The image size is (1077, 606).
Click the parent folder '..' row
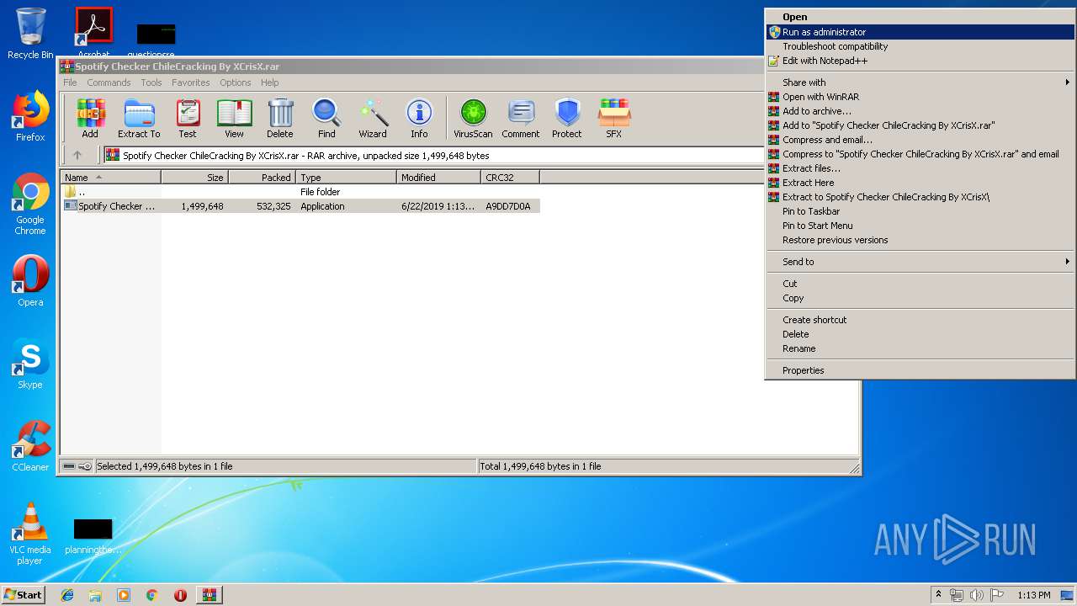pos(300,192)
